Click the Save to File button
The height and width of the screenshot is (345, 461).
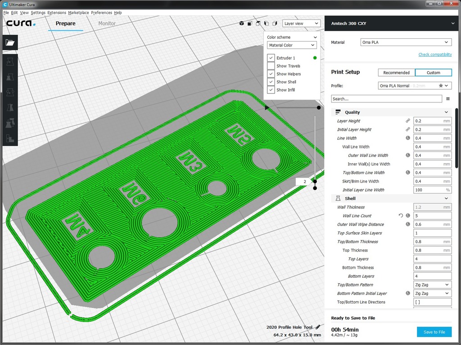click(x=434, y=332)
